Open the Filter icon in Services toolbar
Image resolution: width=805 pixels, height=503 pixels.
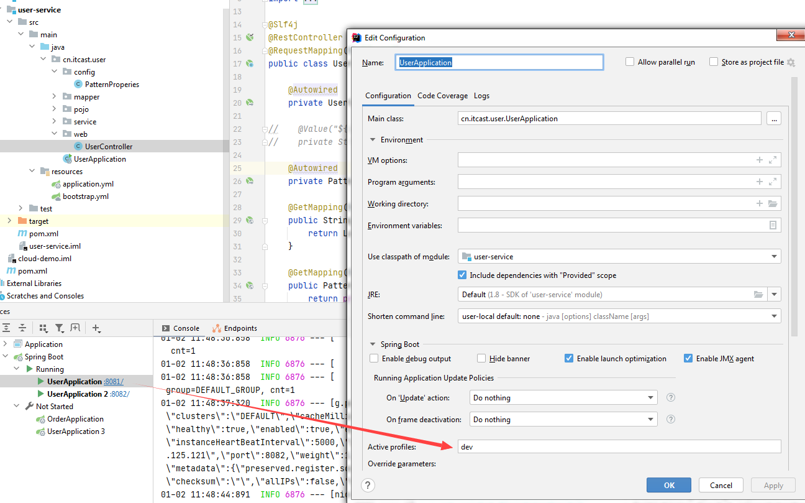click(60, 328)
